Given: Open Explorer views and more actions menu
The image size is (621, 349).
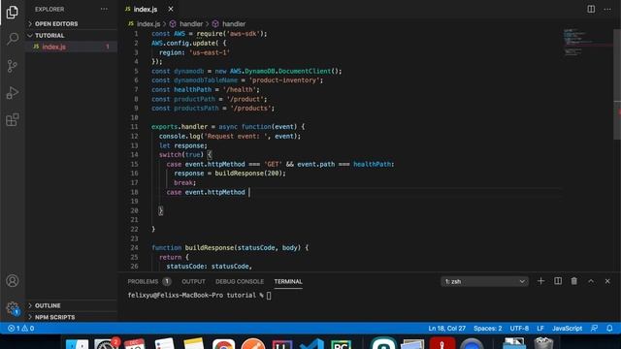Looking at the screenshot, I should pos(104,9).
